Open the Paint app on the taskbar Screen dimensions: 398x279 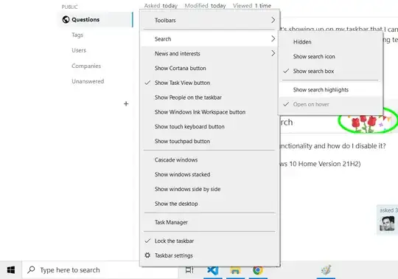[x=327, y=270]
